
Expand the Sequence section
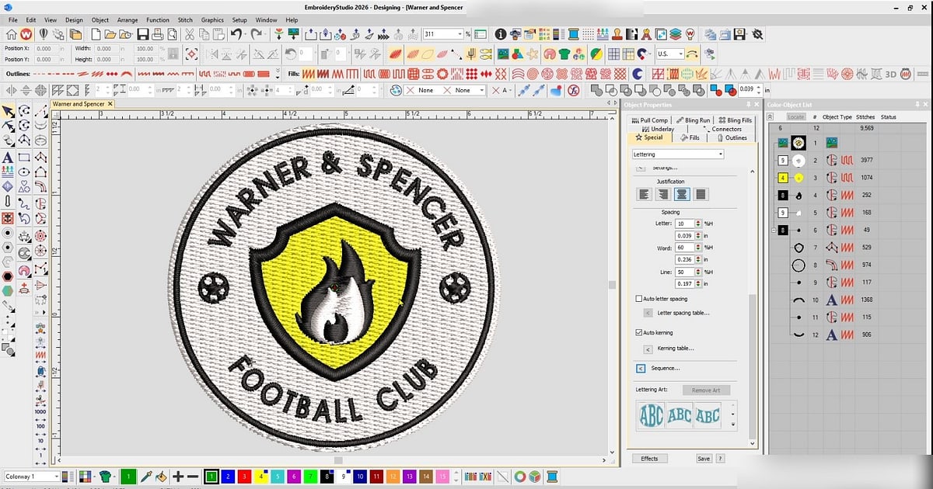[x=641, y=368]
